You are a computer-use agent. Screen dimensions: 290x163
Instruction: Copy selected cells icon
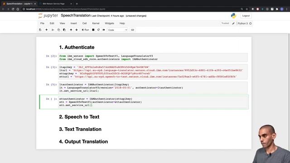58,30
